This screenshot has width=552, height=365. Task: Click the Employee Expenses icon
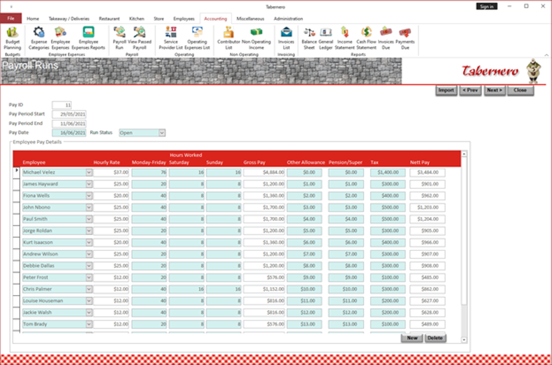point(60,38)
